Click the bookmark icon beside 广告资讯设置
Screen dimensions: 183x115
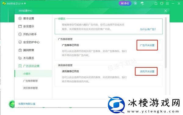20,66
